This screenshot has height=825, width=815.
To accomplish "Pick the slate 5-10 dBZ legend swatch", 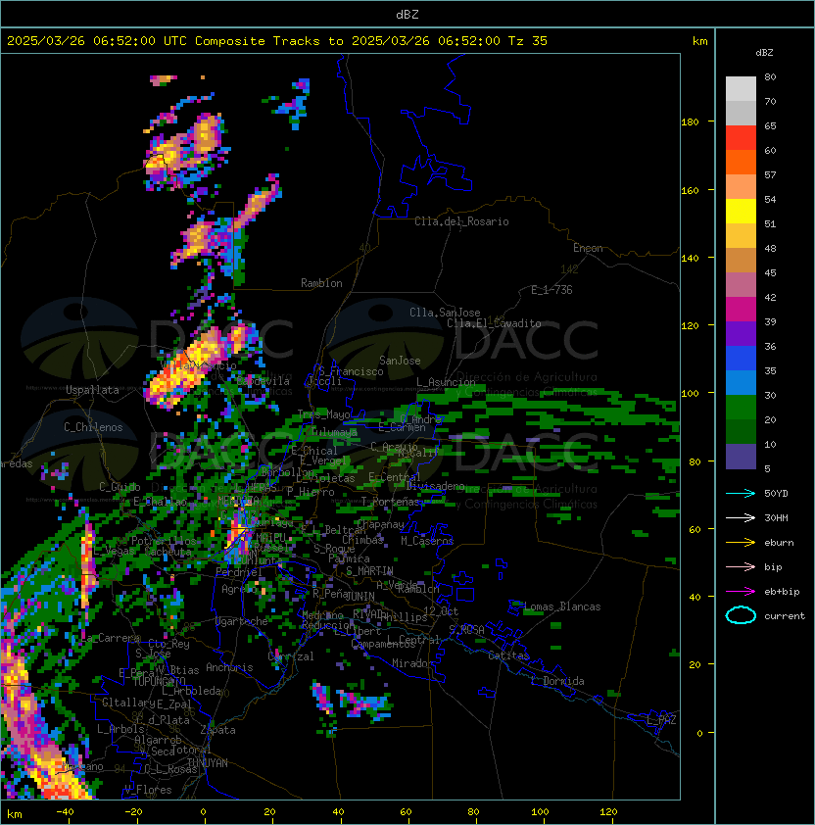I will 741,457.
